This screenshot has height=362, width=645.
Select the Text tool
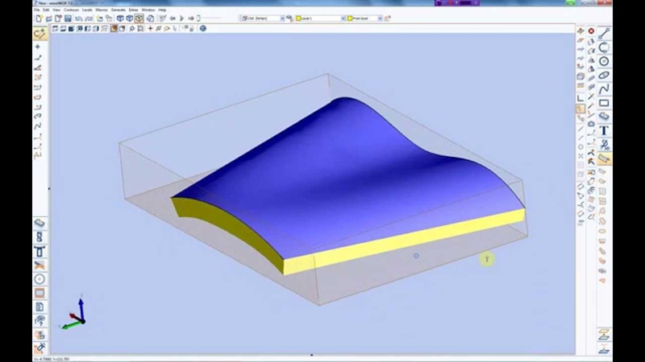click(604, 130)
